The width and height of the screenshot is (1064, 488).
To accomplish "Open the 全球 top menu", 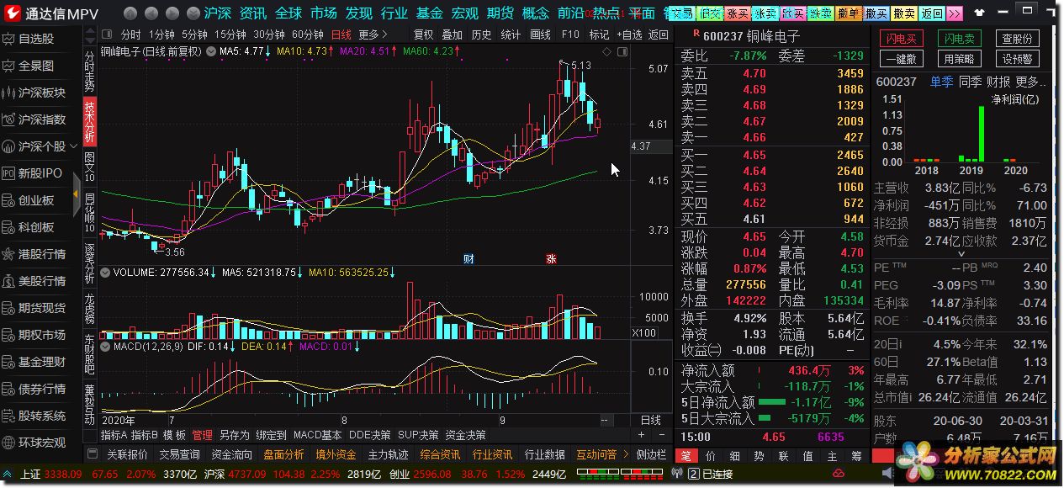I will point(288,13).
